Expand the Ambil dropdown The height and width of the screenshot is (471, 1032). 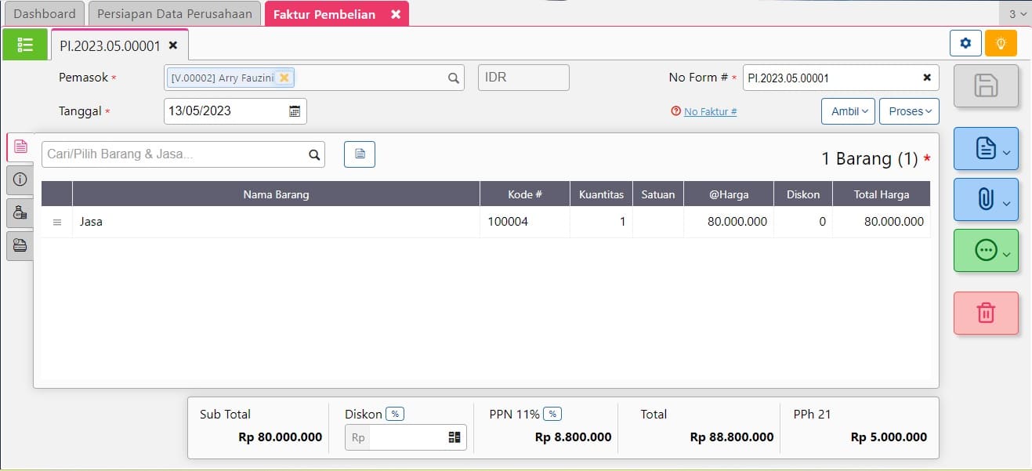click(x=848, y=111)
